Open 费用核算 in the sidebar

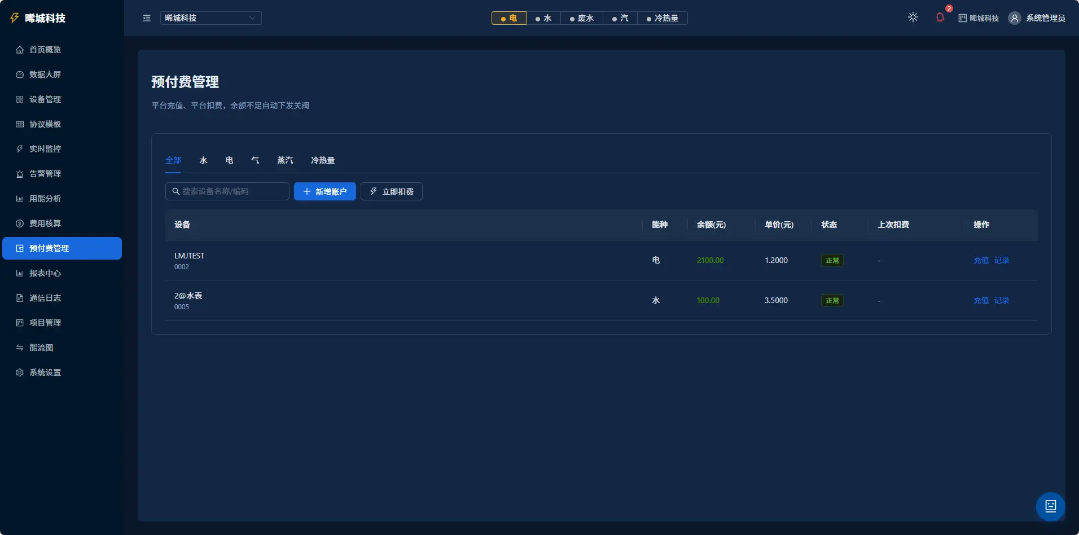tap(62, 223)
